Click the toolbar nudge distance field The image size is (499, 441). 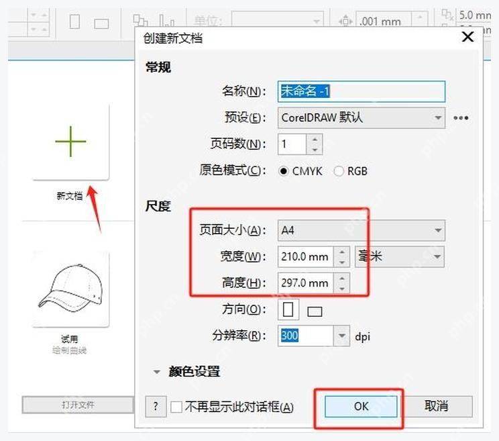tap(384, 21)
